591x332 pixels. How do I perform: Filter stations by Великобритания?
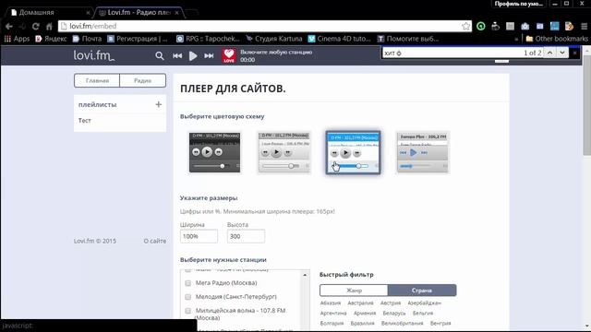[x=403, y=324]
